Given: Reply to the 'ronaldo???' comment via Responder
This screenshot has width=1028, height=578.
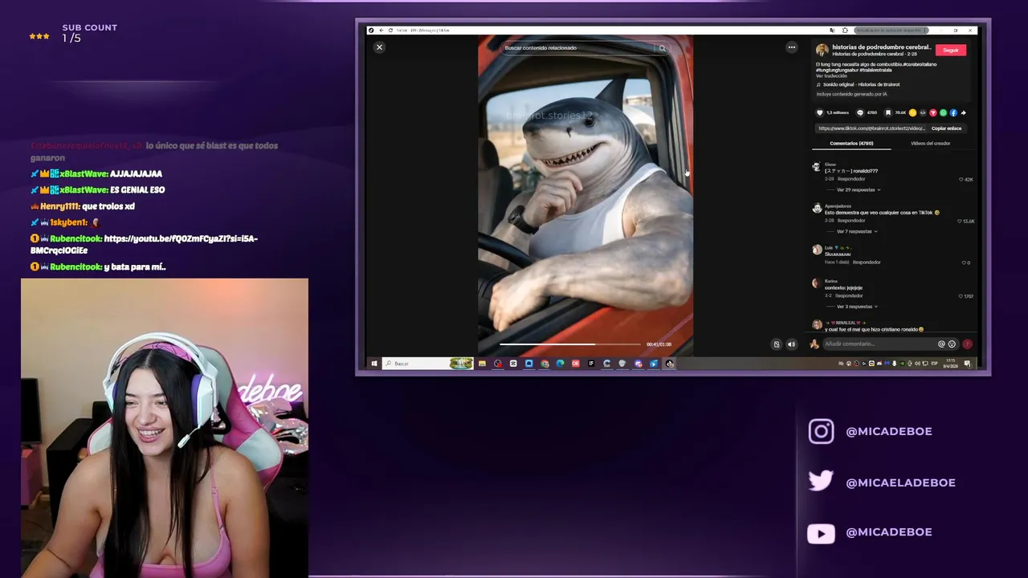Looking at the screenshot, I should pos(851,179).
